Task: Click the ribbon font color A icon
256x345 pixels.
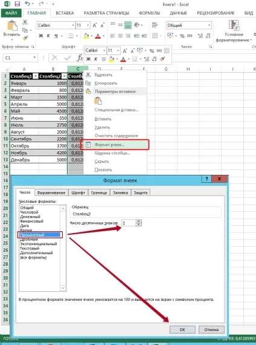Action: 98,36
